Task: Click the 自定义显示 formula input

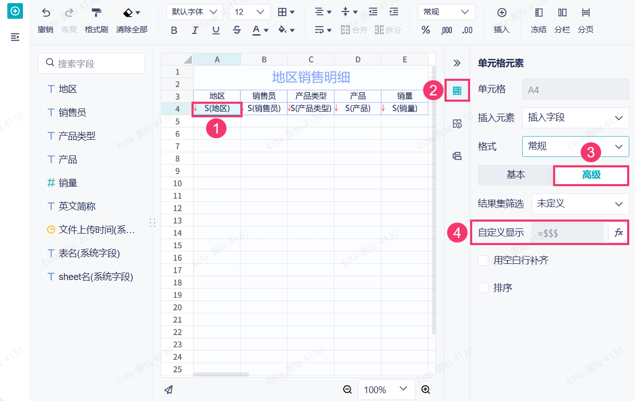Action: [x=567, y=233]
